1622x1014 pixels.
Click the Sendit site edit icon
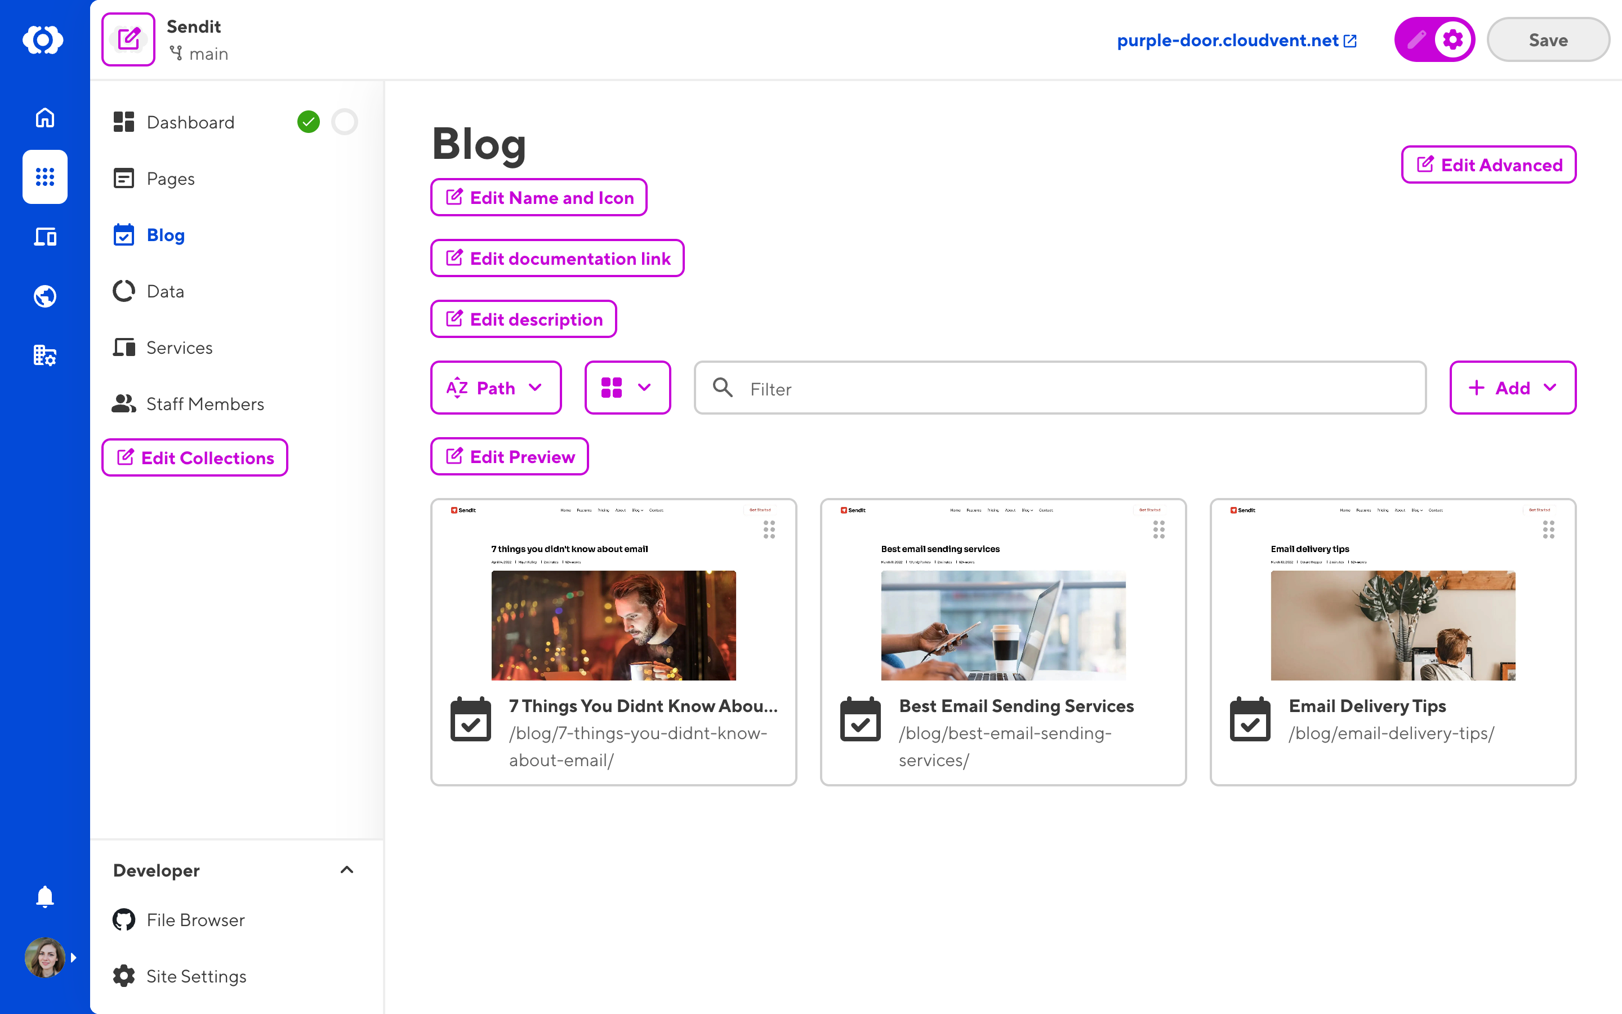click(128, 39)
